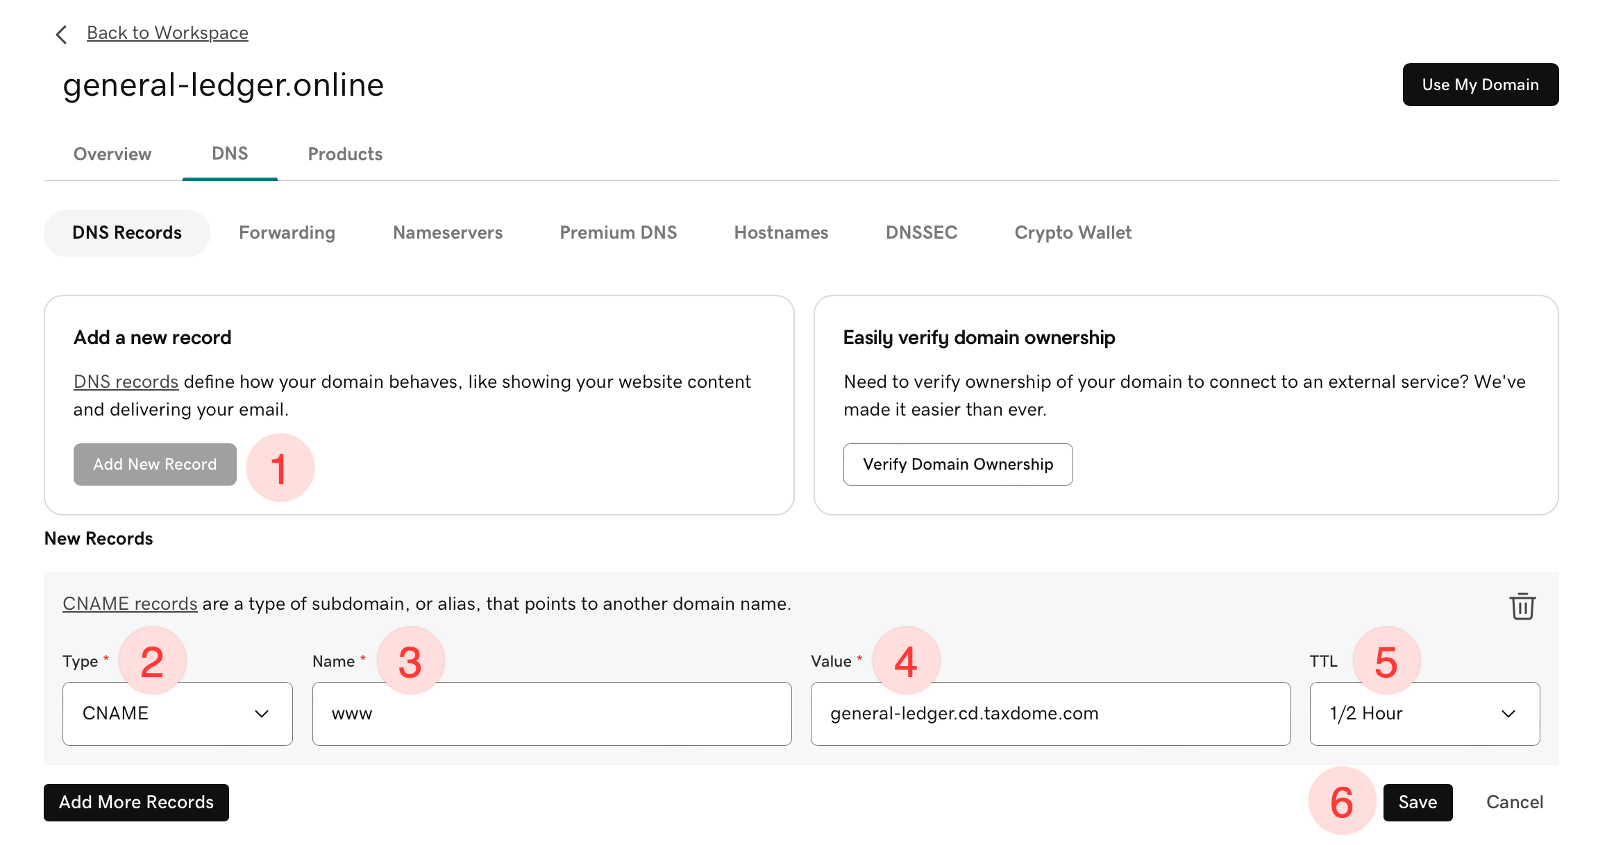
Task: Go to the Forwarding section
Action: 287,232
